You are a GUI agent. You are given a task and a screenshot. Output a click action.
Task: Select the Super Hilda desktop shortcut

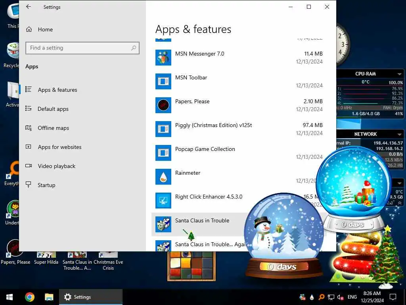(46, 258)
